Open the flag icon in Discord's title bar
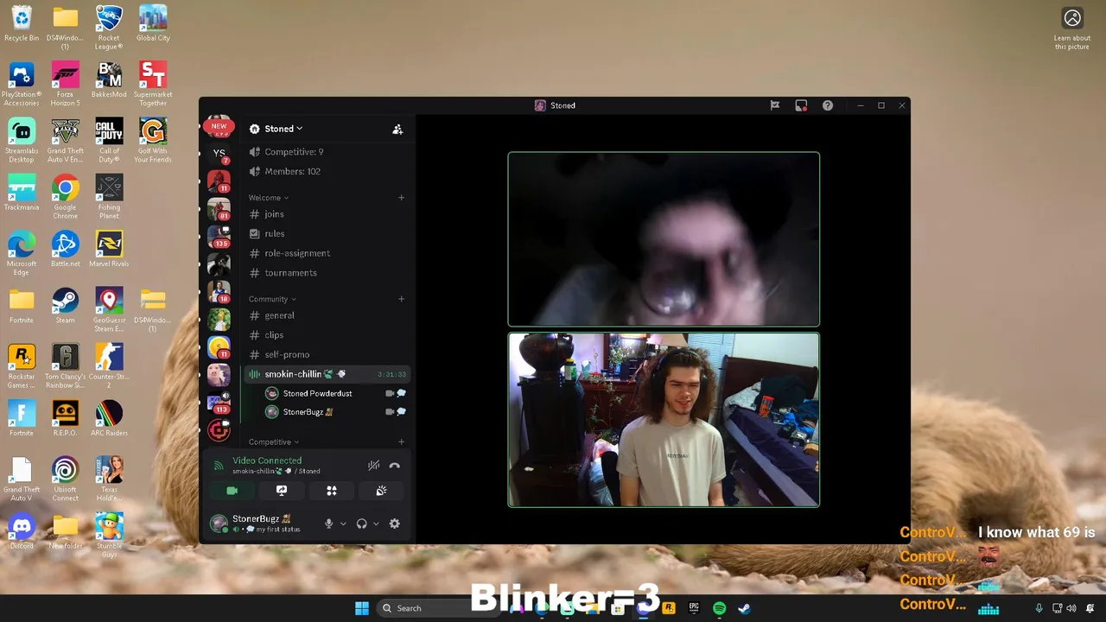The height and width of the screenshot is (622, 1106). pos(775,105)
